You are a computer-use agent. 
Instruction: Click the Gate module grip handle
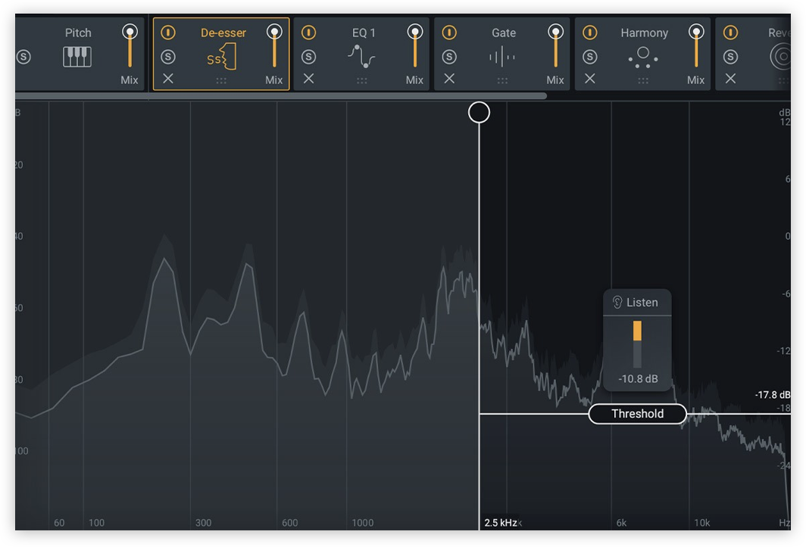502,79
